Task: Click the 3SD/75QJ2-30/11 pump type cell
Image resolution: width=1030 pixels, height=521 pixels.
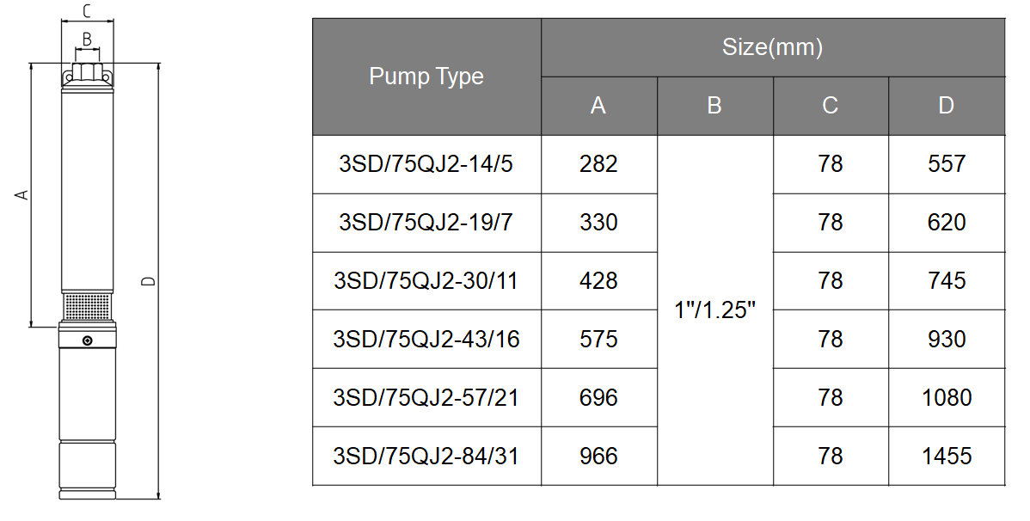Action: (x=426, y=281)
